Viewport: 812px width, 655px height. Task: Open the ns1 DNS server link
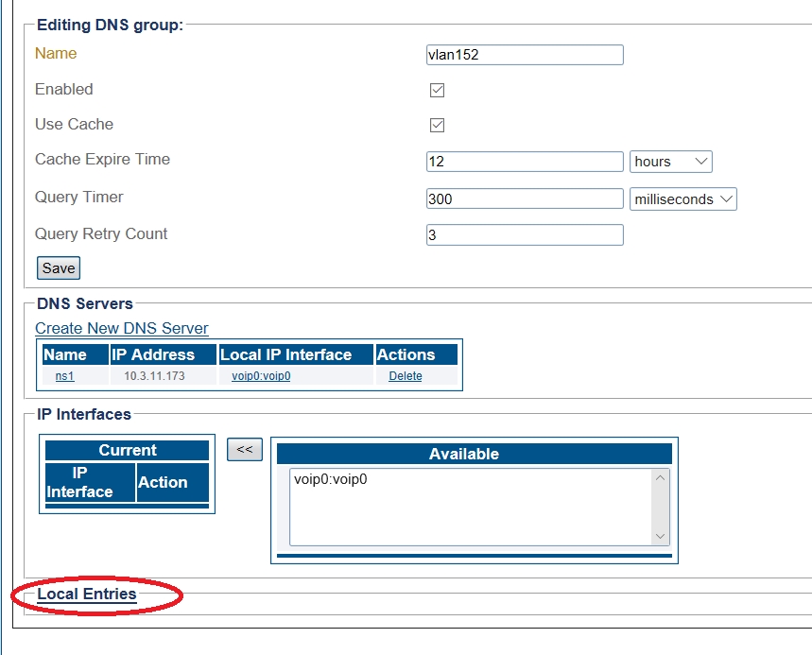64,376
